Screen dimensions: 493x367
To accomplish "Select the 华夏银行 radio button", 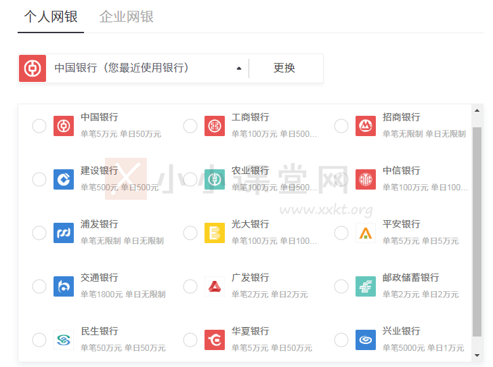I will click(x=190, y=340).
